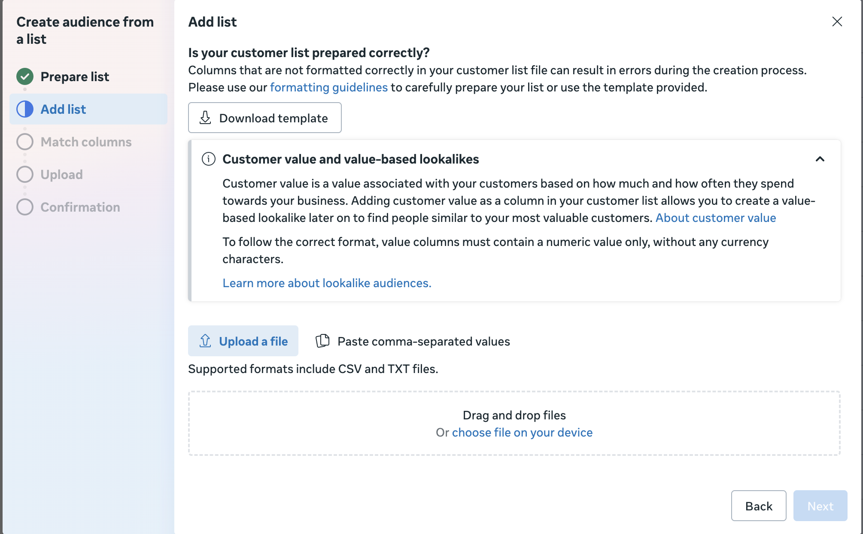The image size is (863, 534).
Task: Switch to Paste comma-separated values
Action: [x=423, y=341]
